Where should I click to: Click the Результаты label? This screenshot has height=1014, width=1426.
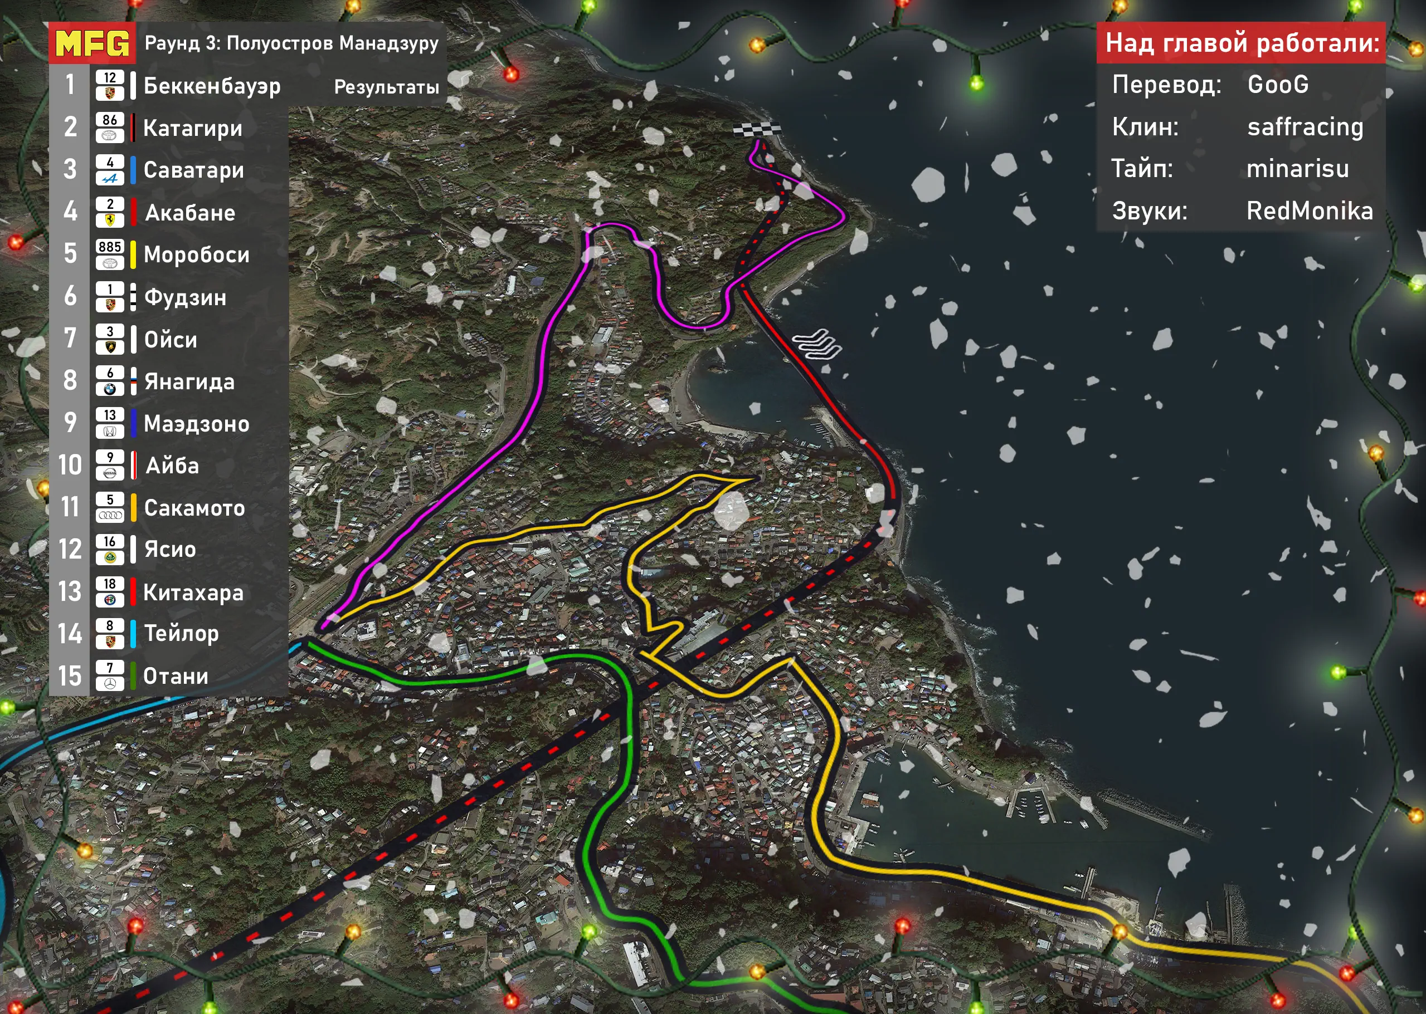point(386,87)
